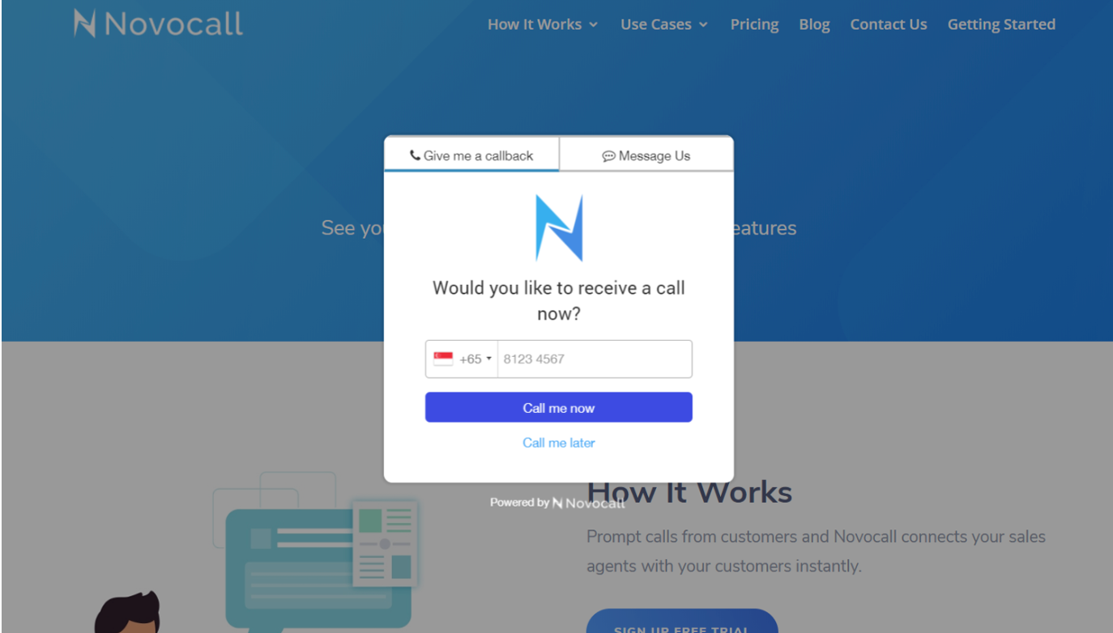Switch to the Give me a callback tab
Viewport: 1113px width, 633px height.
tap(471, 154)
